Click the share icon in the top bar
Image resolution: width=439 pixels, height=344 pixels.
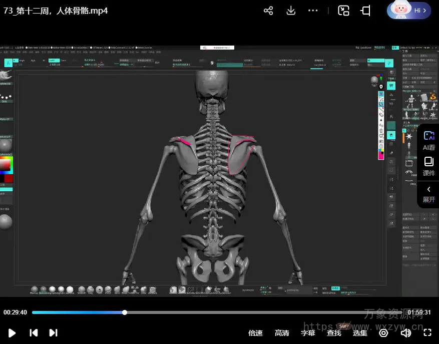point(268,11)
